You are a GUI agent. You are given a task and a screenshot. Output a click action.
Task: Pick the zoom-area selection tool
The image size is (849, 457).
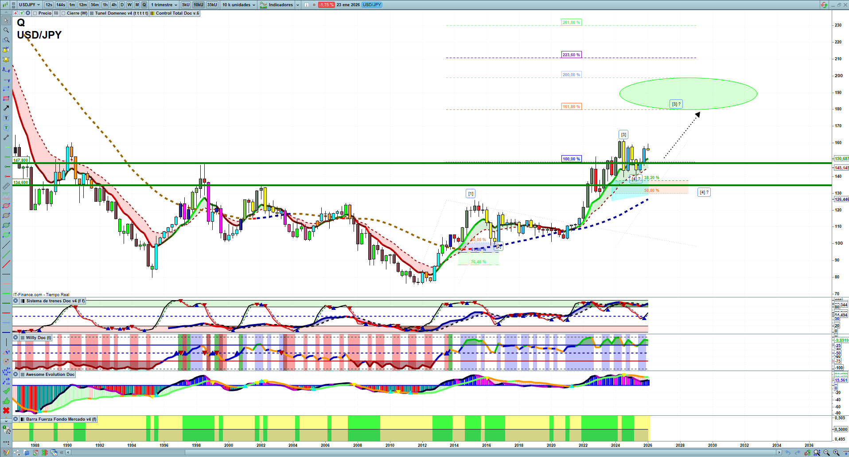6,40
